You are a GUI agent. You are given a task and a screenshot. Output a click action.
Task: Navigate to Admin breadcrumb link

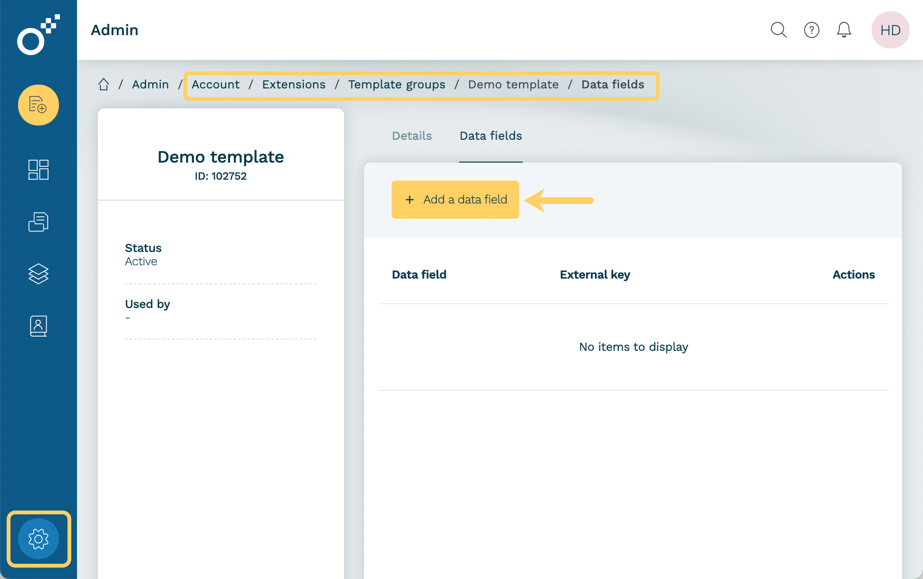[x=150, y=85]
